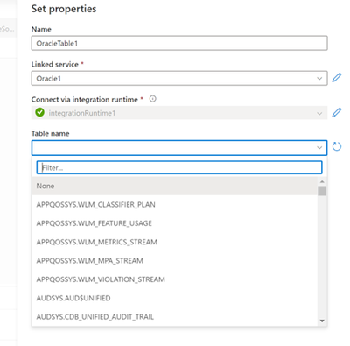Select None from table list
The image size is (350, 346).
[x=175, y=186]
